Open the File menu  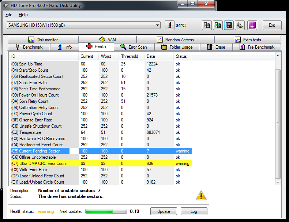(x=9, y=15)
